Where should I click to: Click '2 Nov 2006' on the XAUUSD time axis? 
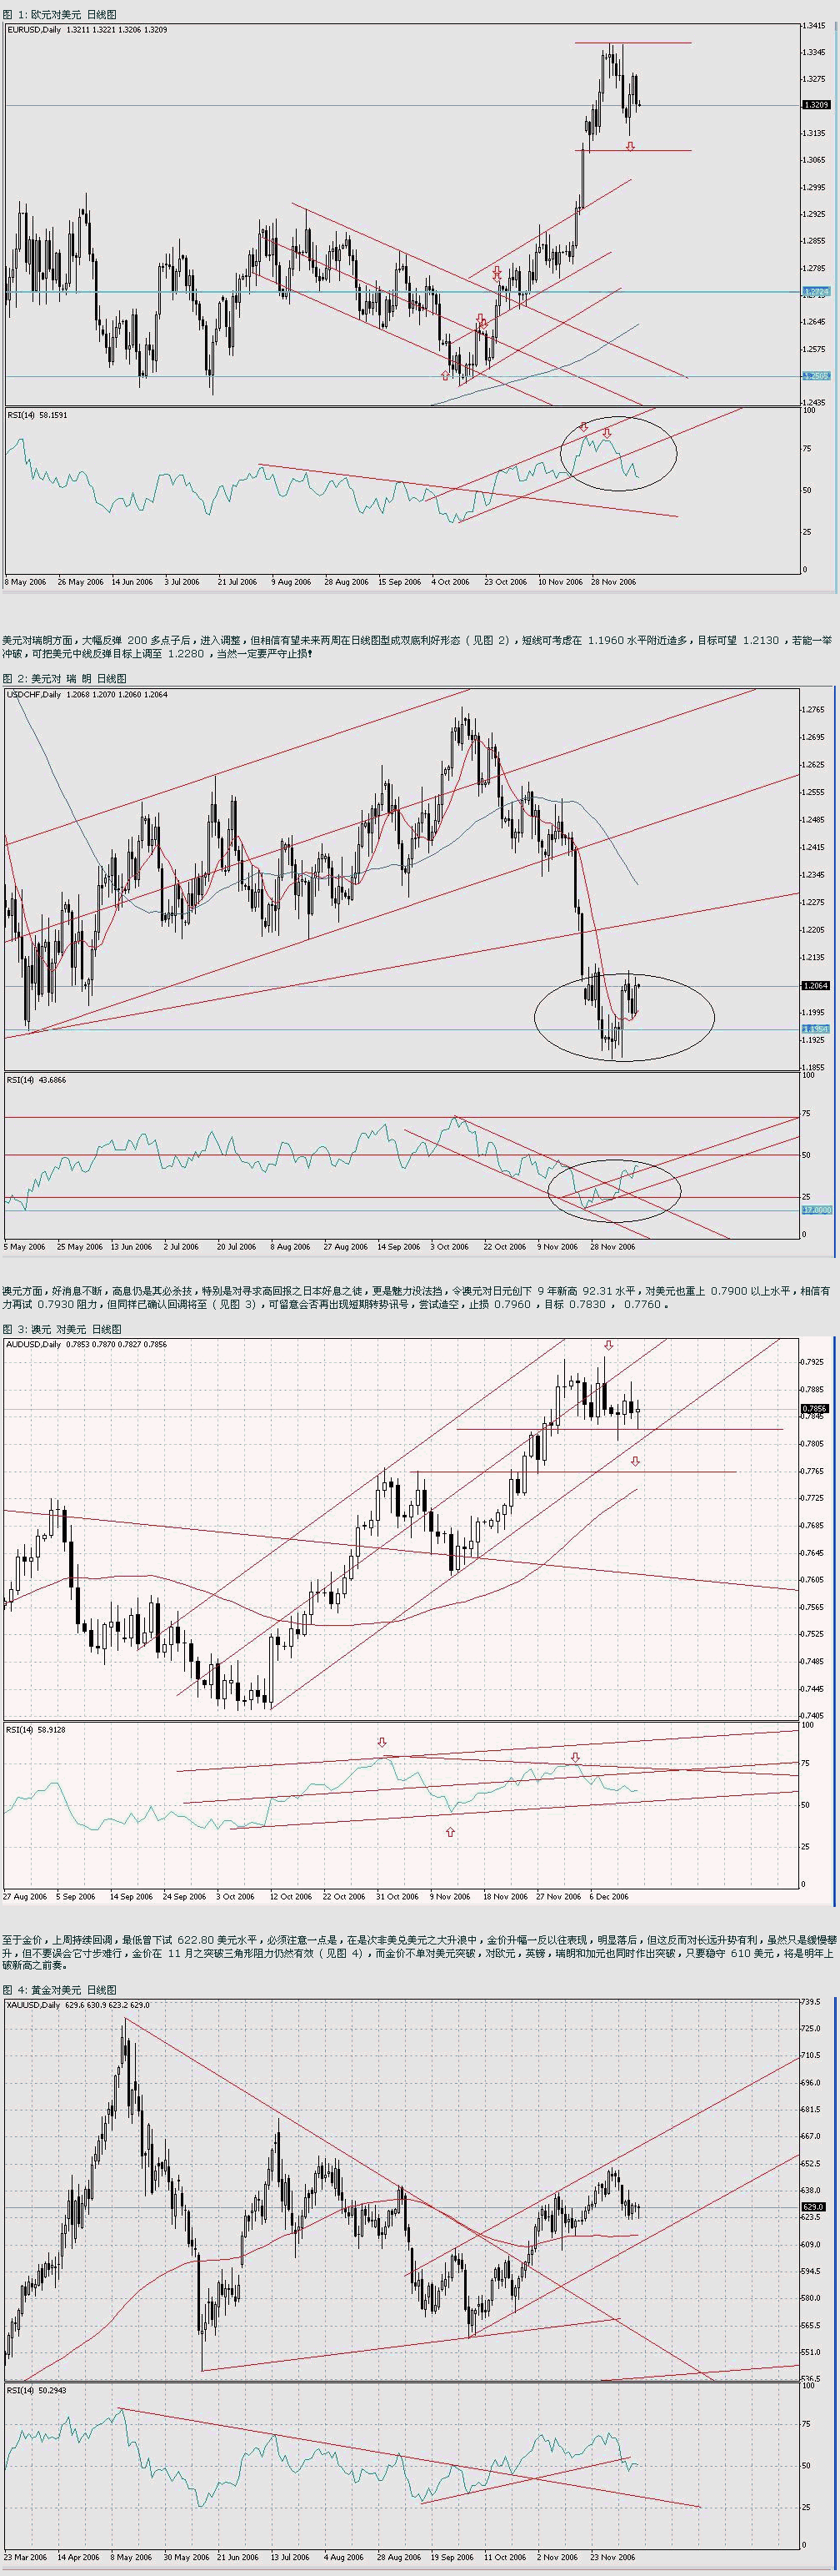tap(557, 2557)
